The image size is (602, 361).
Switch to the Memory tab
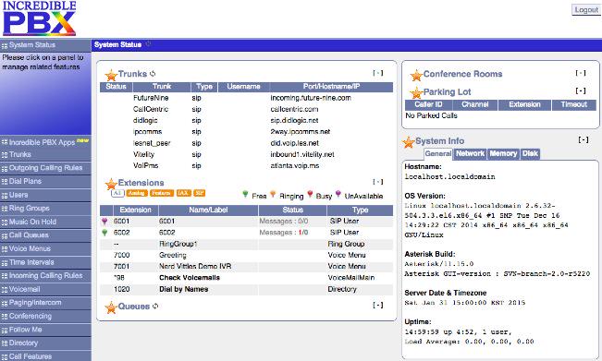pyautogui.click(x=503, y=153)
